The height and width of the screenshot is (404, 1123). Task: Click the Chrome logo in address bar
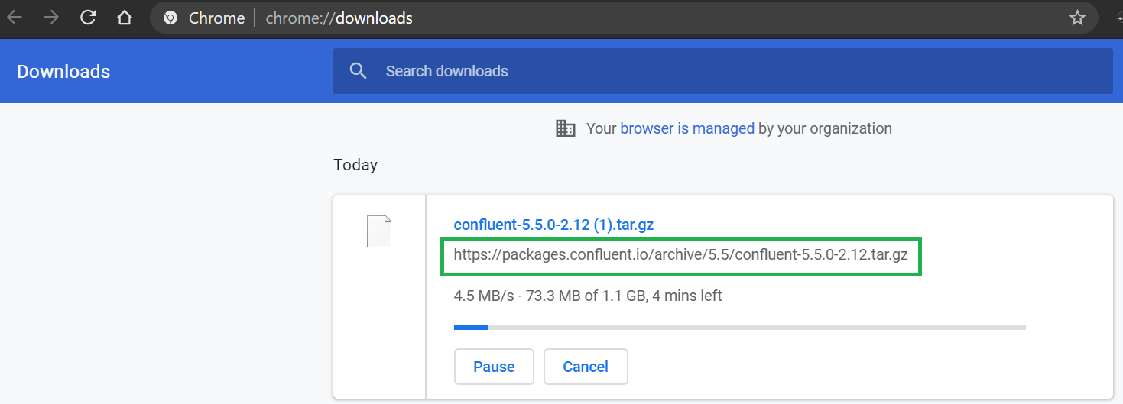[x=170, y=18]
